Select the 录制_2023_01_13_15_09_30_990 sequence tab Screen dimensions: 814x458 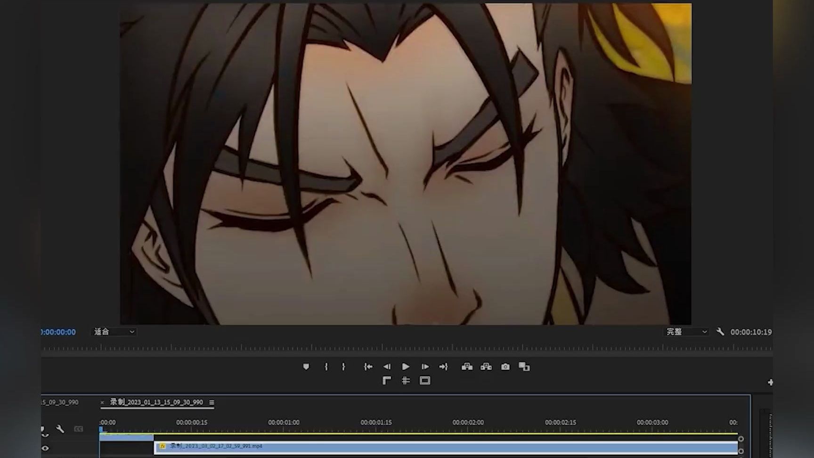click(156, 402)
